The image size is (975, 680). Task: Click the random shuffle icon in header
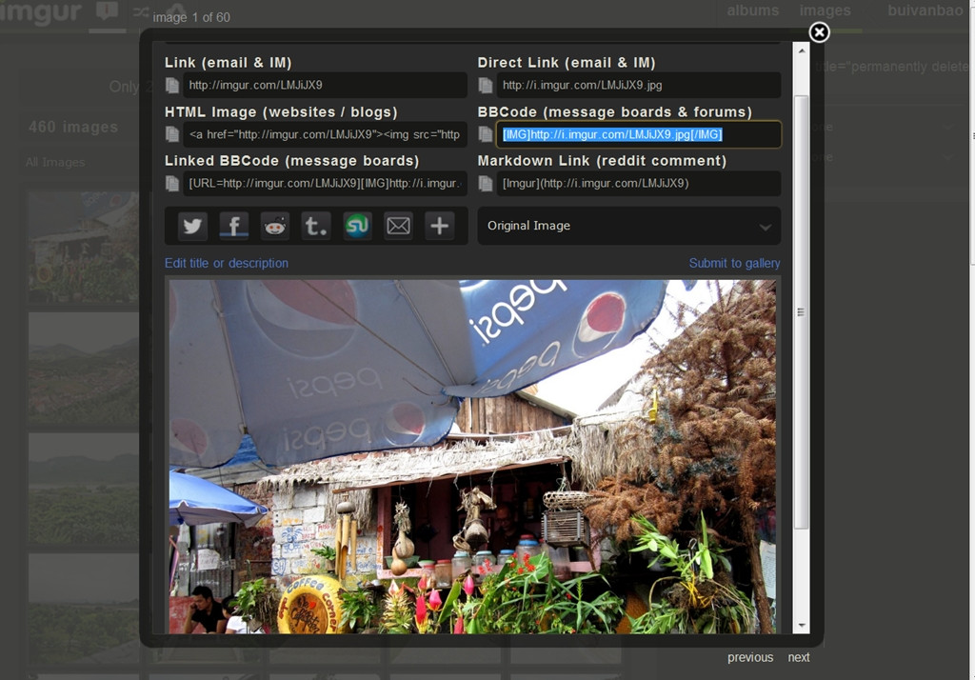[x=141, y=11]
